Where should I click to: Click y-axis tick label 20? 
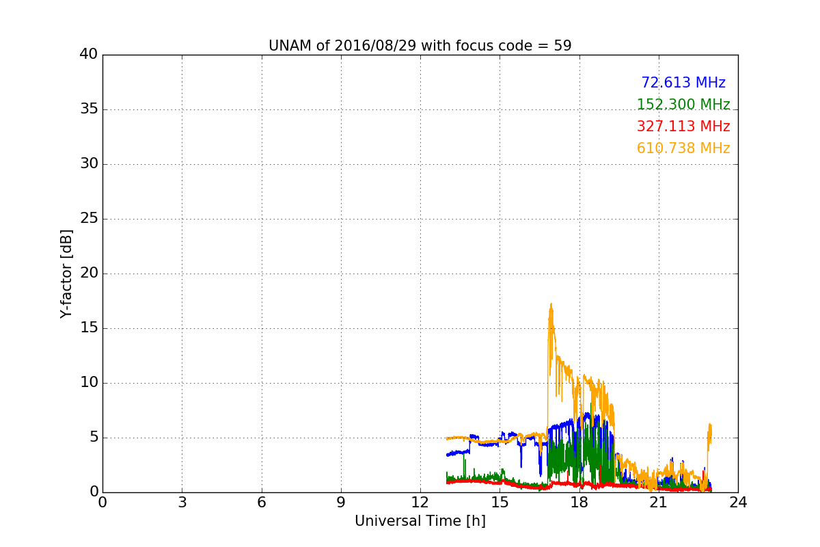89,273
